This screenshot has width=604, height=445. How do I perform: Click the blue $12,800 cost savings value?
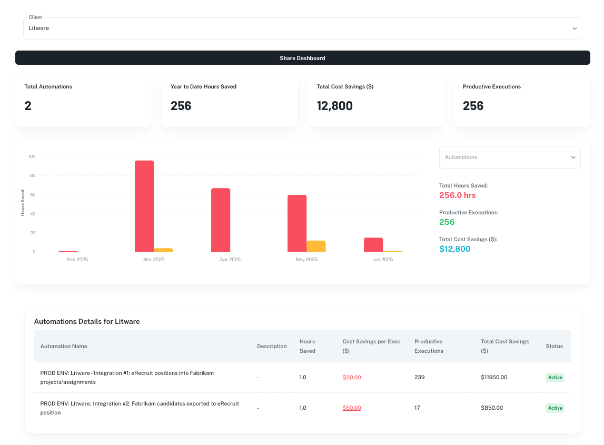454,249
